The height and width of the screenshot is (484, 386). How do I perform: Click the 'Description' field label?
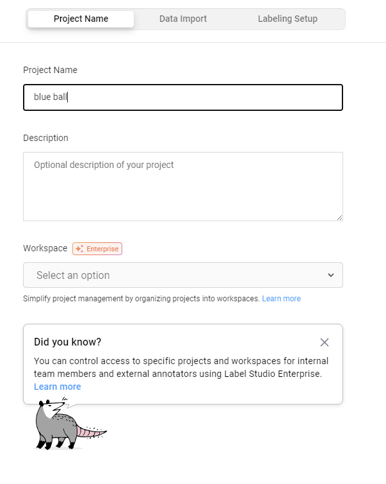[45, 138]
